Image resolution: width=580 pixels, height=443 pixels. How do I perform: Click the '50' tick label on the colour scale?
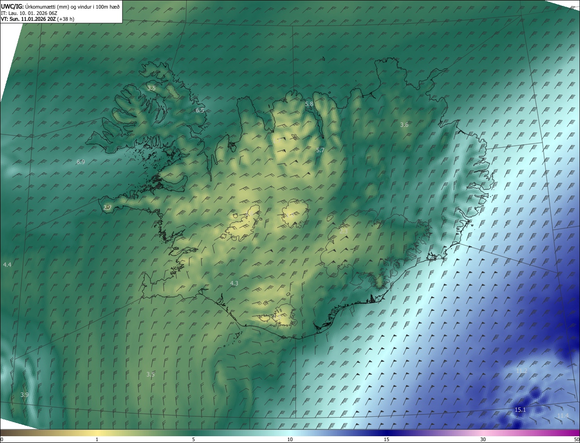pos(576,439)
